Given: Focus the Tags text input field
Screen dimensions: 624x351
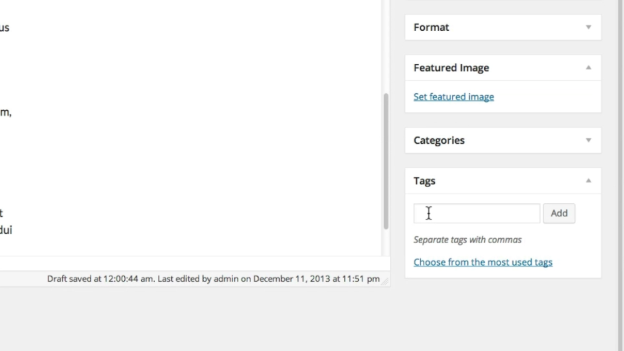Looking at the screenshot, I should coord(476,213).
